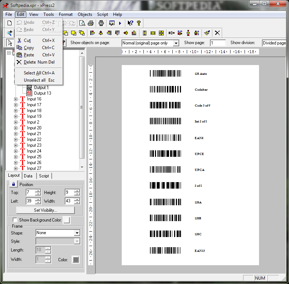The width and height of the screenshot is (289, 284).
Task: Click the tree scrollbar down arrow
Action: [82, 167]
